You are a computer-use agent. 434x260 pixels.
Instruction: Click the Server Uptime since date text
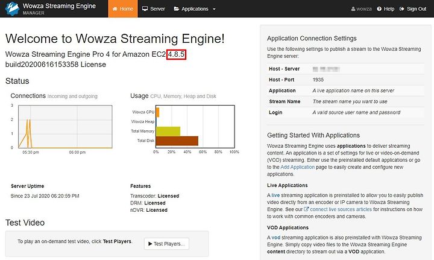coord(45,196)
